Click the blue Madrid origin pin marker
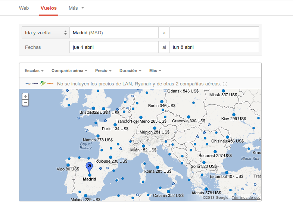The width and height of the screenshot is (293, 210). click(x=90, y=167)
